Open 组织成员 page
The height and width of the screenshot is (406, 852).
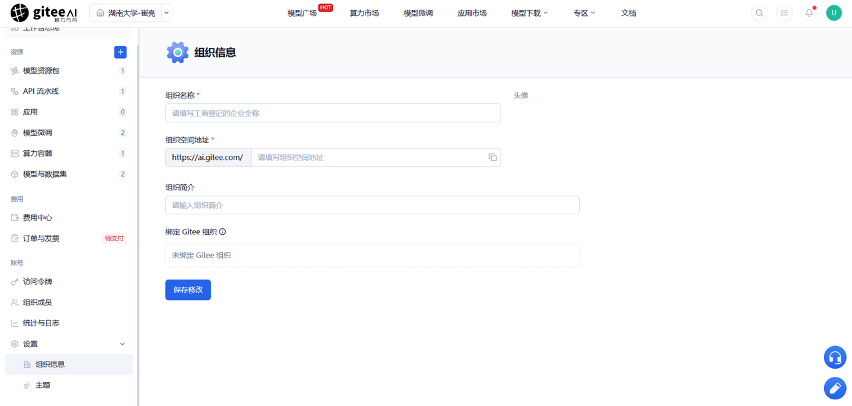tap(69, 302)
